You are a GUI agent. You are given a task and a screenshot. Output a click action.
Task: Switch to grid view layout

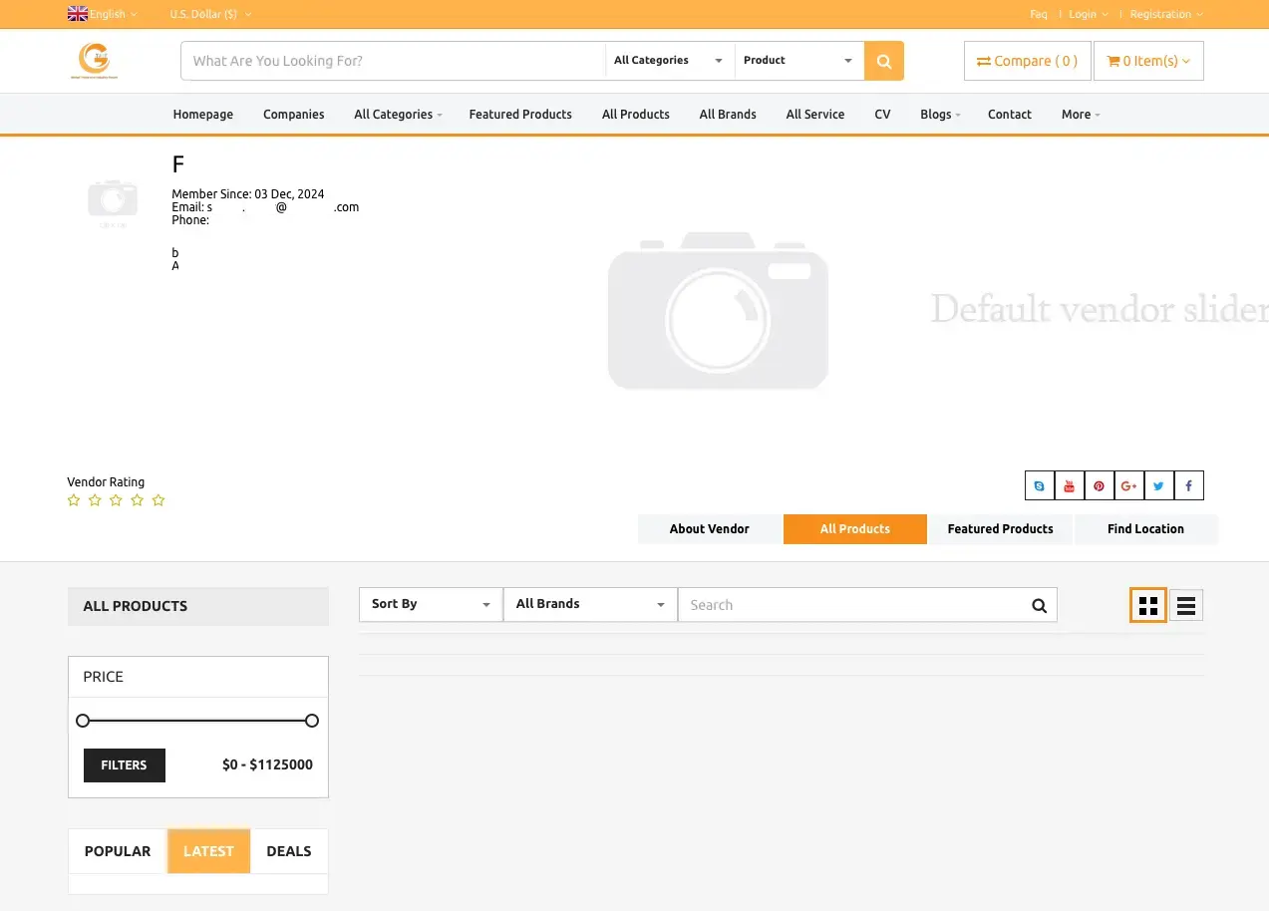[x=1148, y=605]
